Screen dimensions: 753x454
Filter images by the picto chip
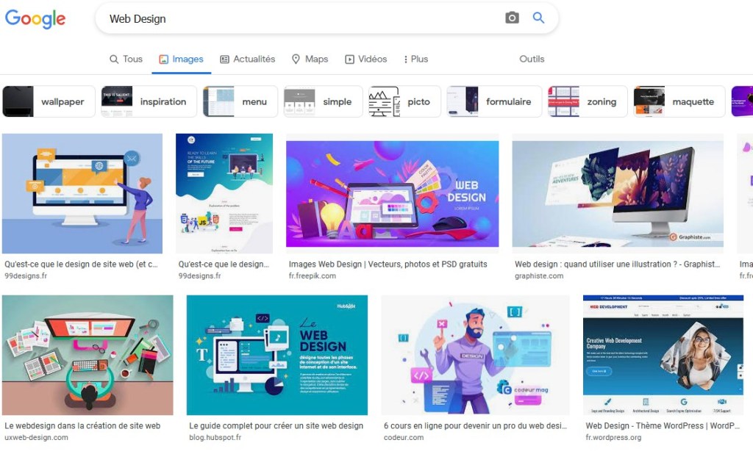coord(404,101)
